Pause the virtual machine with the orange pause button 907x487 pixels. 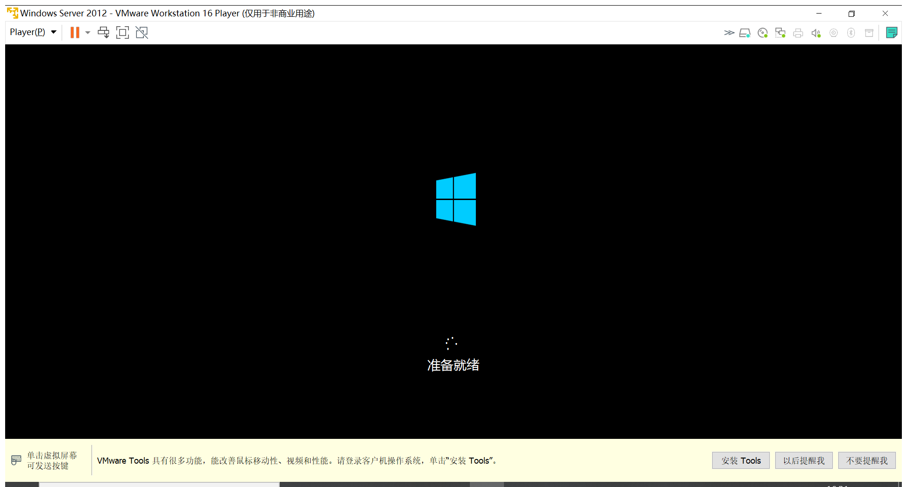click(75, 32)
